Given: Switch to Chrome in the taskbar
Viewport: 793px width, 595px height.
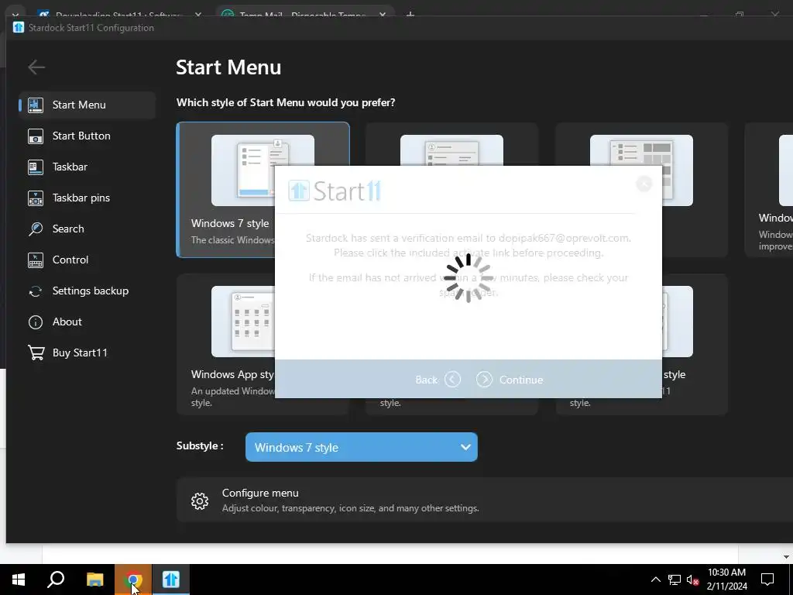Looking at the screenshot, I should click(133, 580).
